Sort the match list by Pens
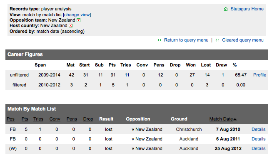This screenshot has width=272, height=160. click(x=72, y=119)
